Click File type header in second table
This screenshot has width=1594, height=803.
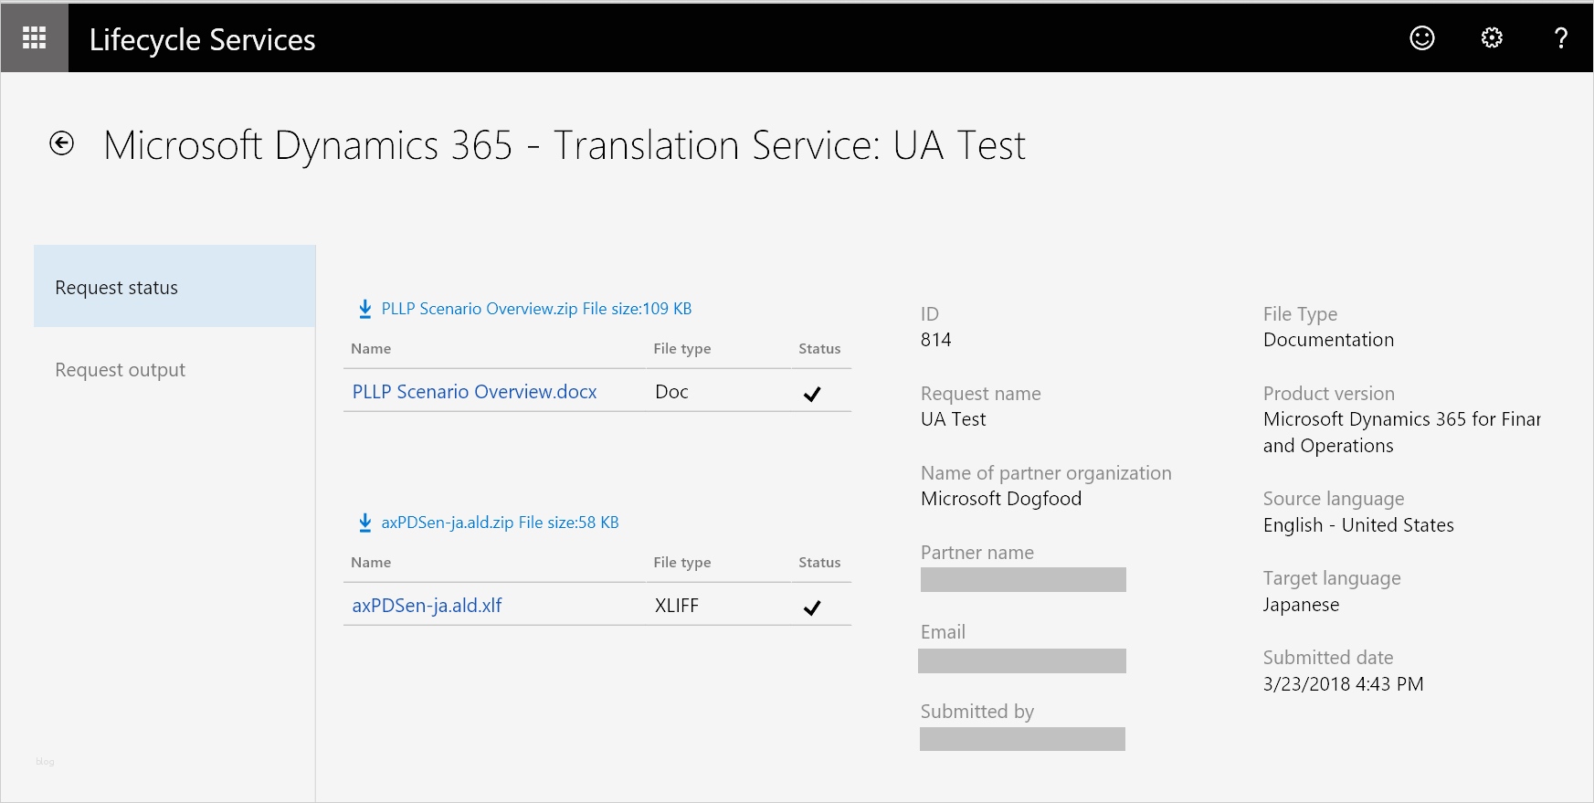681,563
